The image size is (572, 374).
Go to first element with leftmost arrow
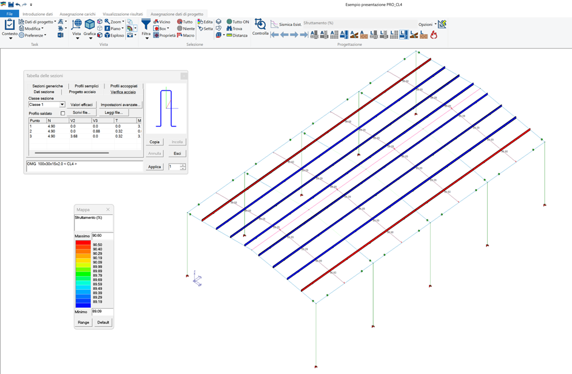pyautogui.click(x=274, y=35)
